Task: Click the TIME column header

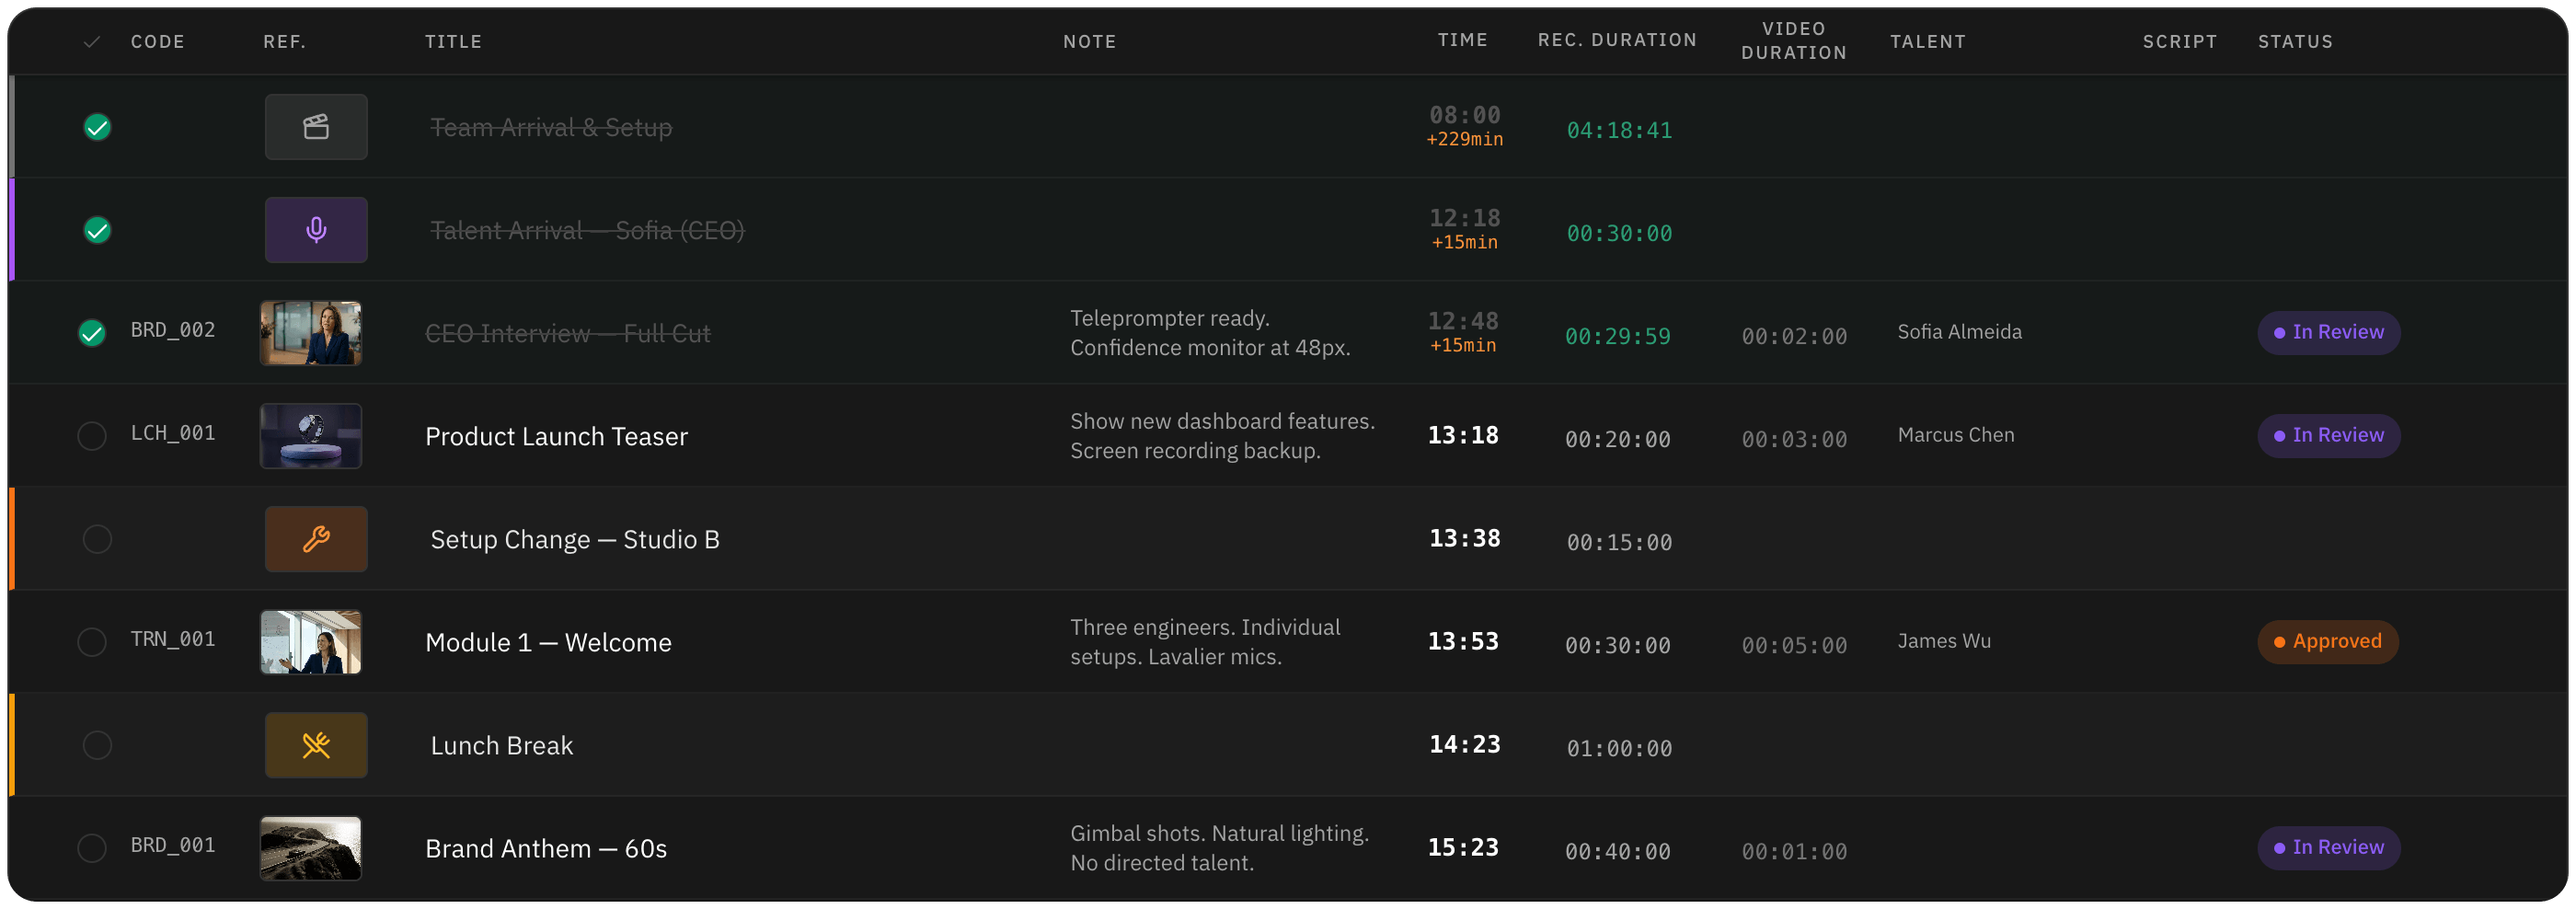Action: pos(1463,40)
